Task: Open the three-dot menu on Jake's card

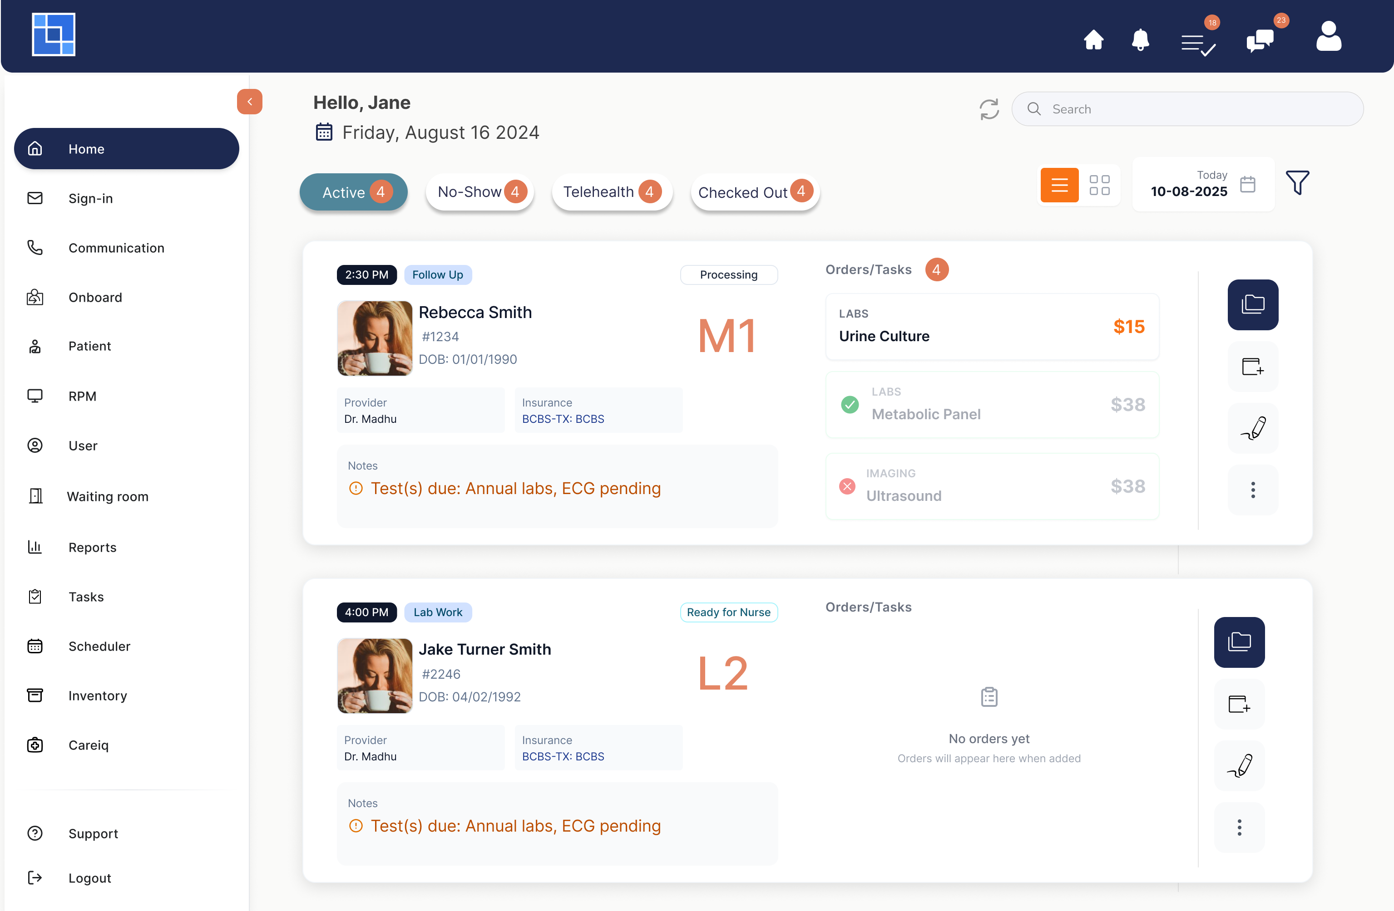Action: 1239,827
